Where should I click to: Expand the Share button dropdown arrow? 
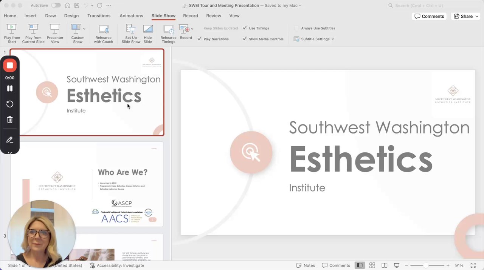tap(477, 16)
